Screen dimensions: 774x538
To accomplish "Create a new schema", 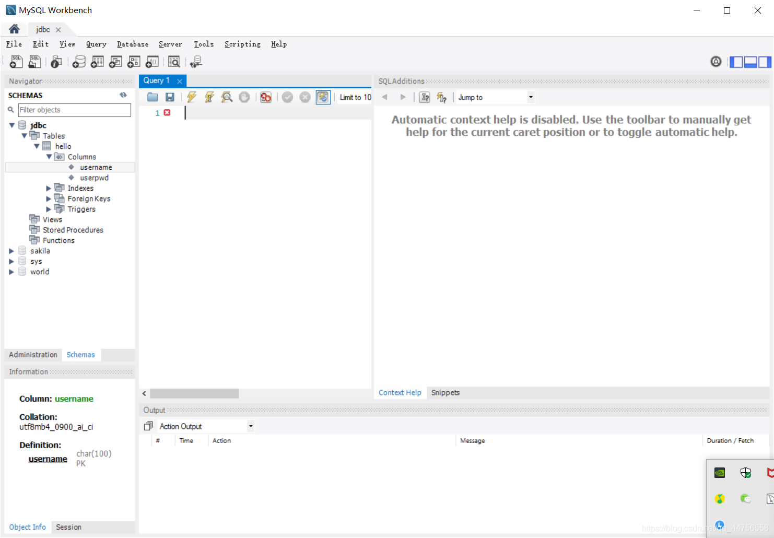I will tap(79, 62).
